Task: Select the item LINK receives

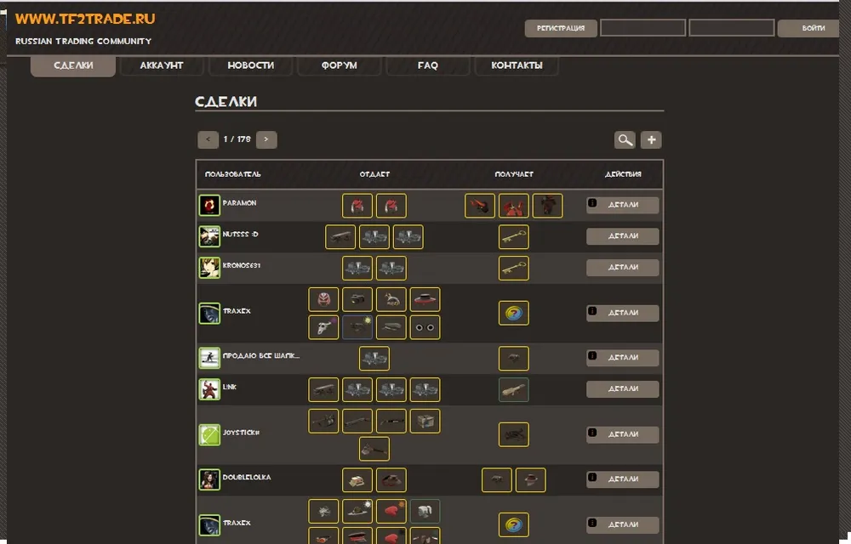Action: 513,389
